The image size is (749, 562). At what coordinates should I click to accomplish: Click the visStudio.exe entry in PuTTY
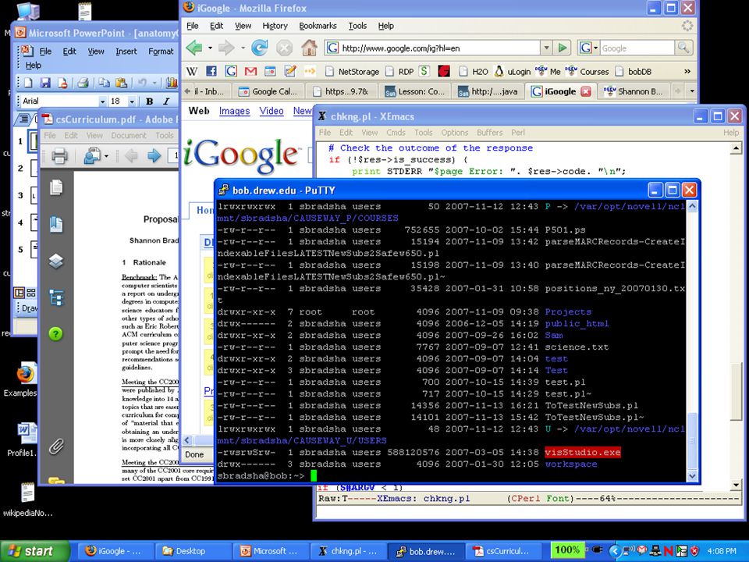[x=583, y=452]
